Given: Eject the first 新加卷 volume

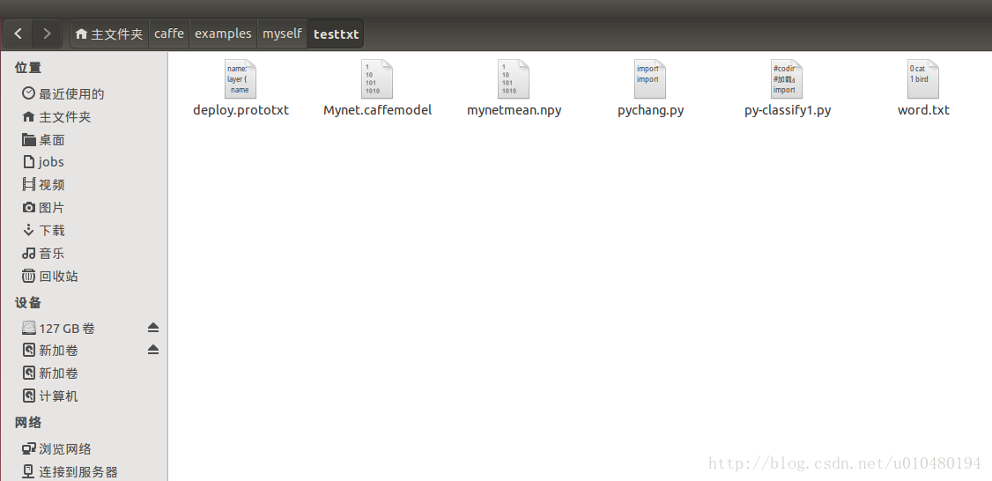Looking at the screenshot, I should click(x=153, y=350).
